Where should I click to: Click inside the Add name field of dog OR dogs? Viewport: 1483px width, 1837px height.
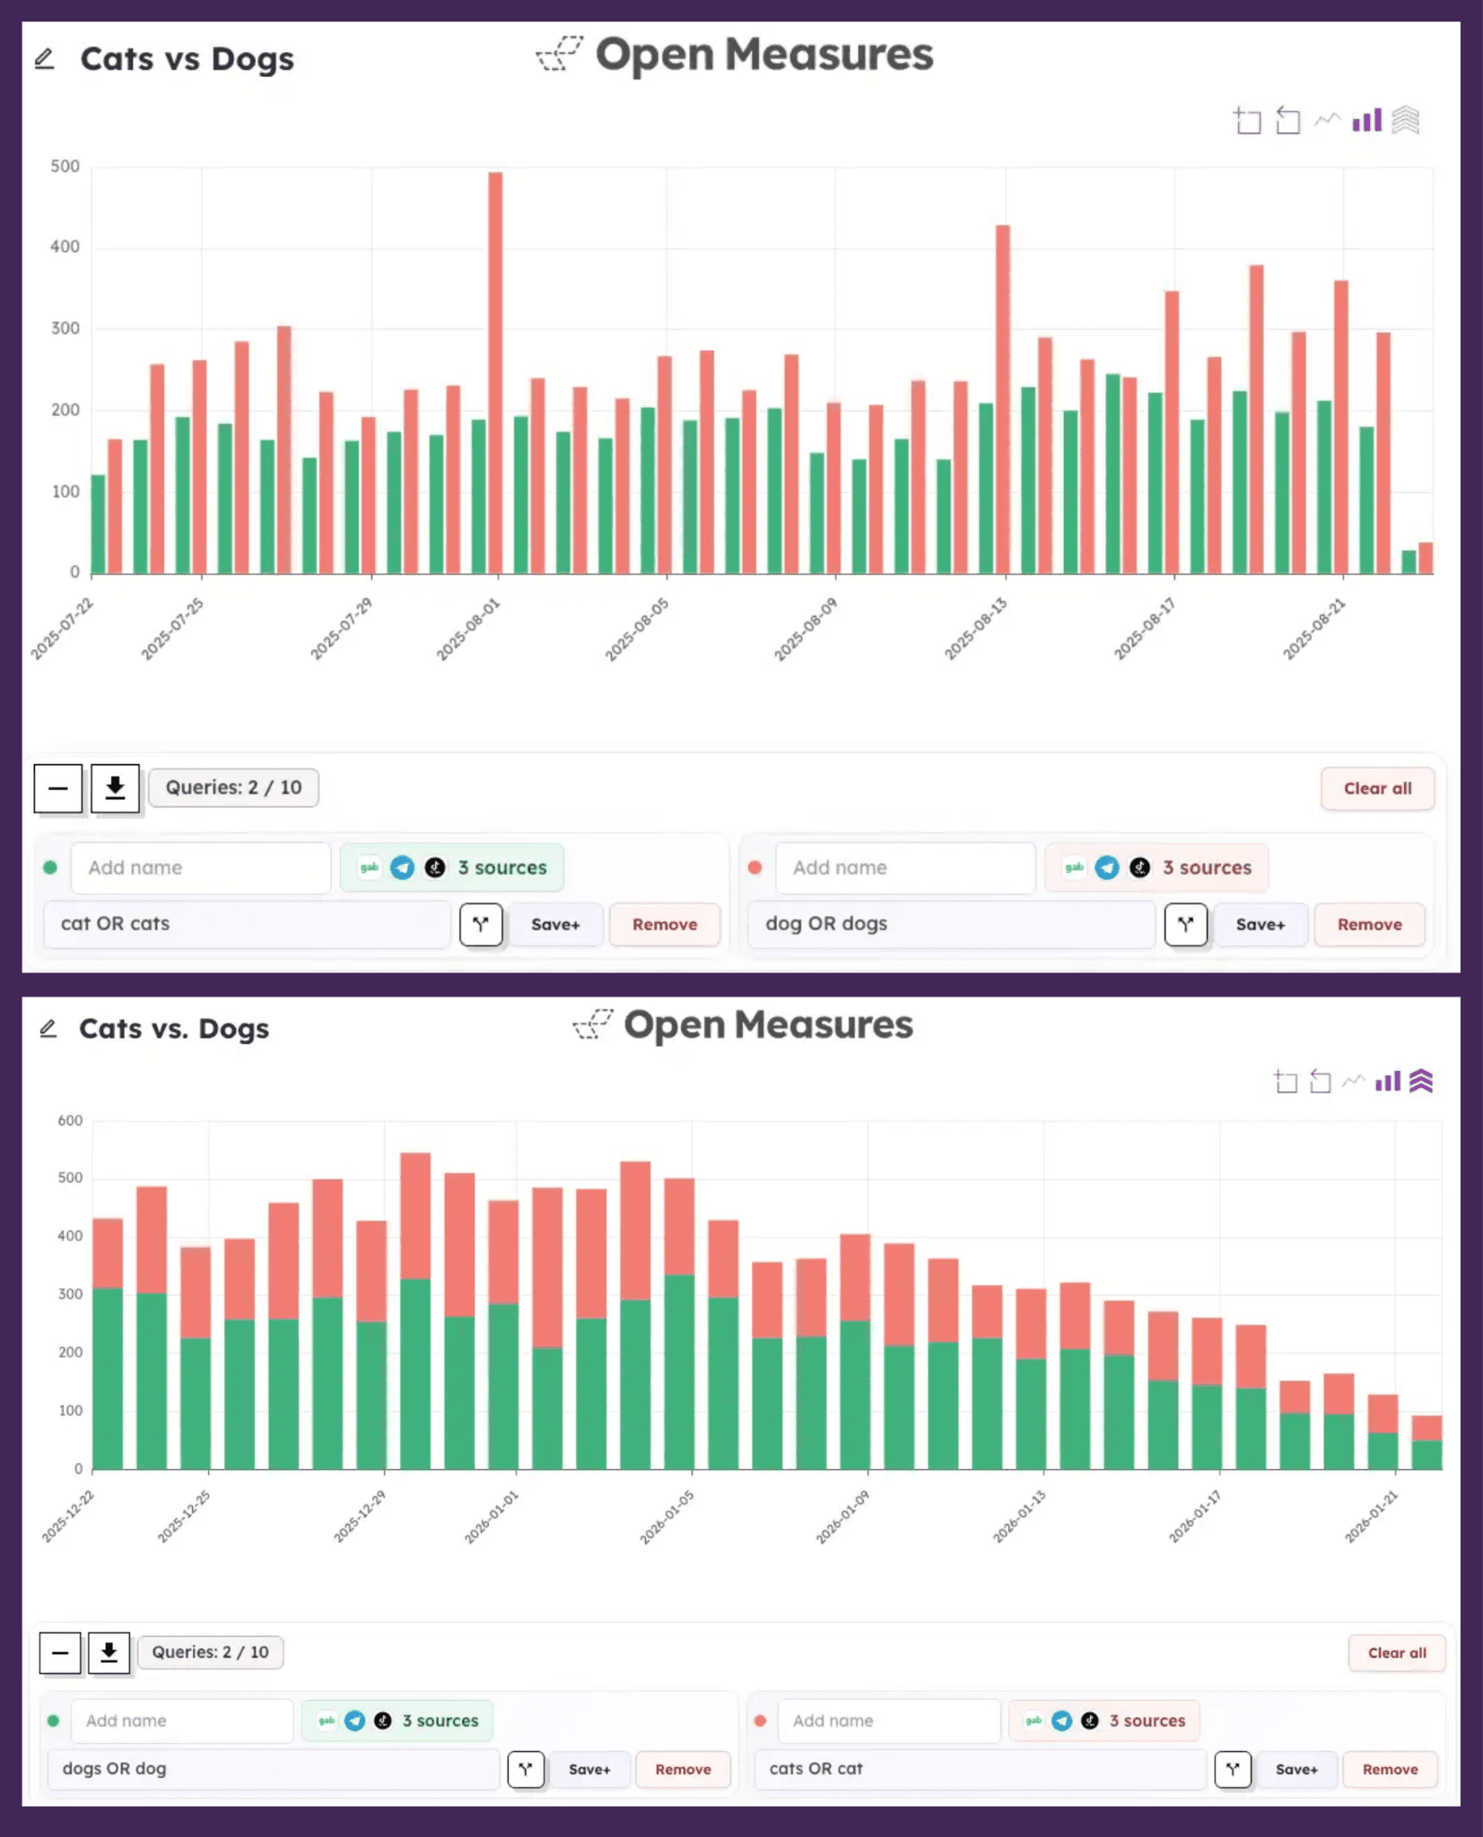(x=904, y=867)
